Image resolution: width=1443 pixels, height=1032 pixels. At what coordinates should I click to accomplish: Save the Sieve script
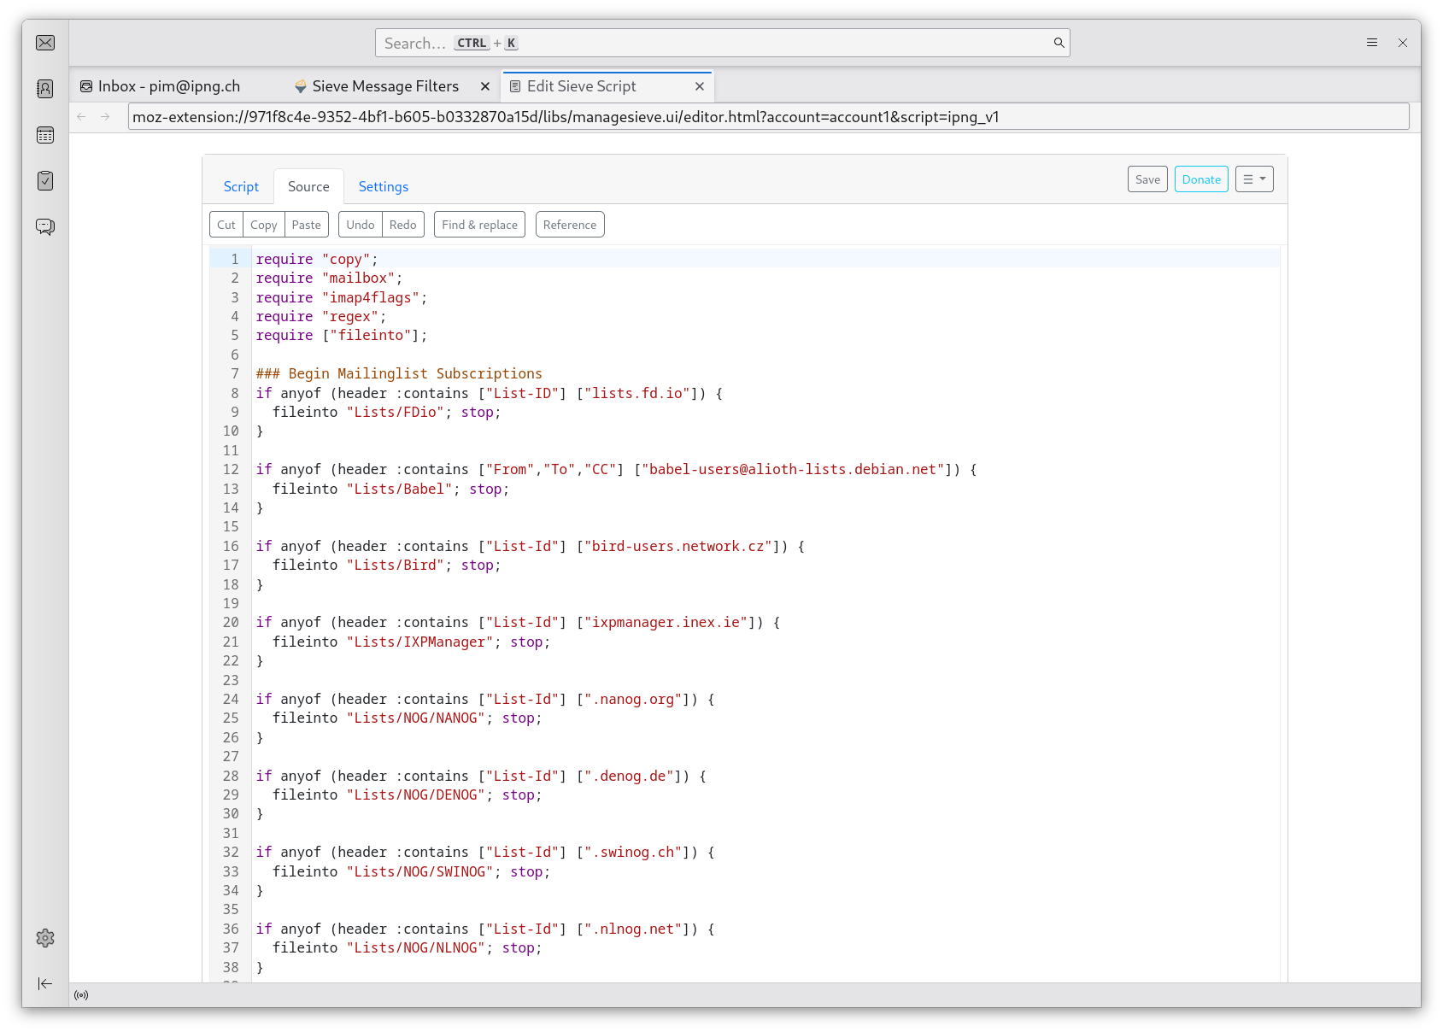click(1147, 179)
